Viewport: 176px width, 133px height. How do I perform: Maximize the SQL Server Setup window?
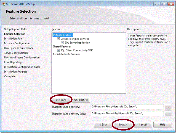(x=164, y=4)
